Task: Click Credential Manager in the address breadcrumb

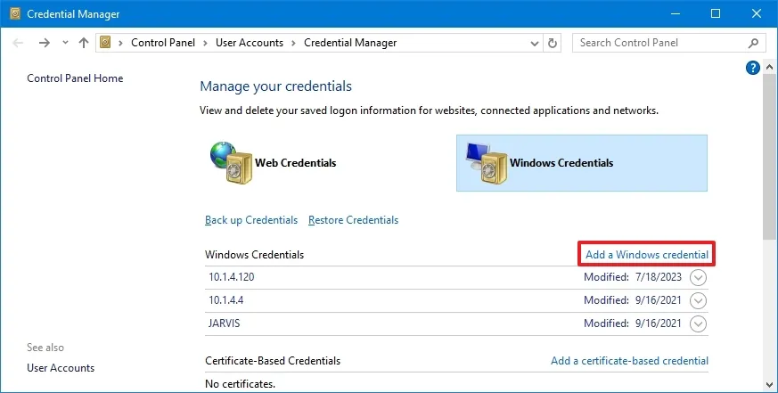Action: click(x=350, y=43)
